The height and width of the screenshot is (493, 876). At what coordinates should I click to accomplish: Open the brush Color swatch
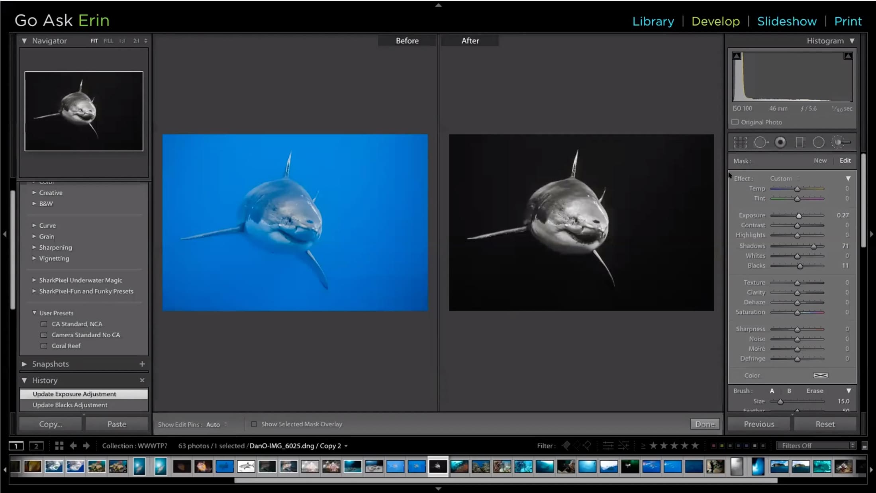click(x=820, y=376)
